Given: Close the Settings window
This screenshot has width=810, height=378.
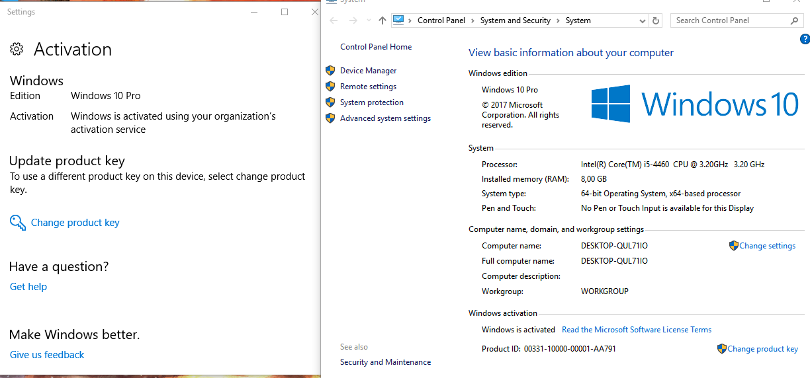Looking at the screenshot, I should coord(315,12).
